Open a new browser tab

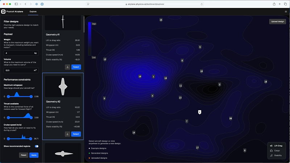click(279, 4)
